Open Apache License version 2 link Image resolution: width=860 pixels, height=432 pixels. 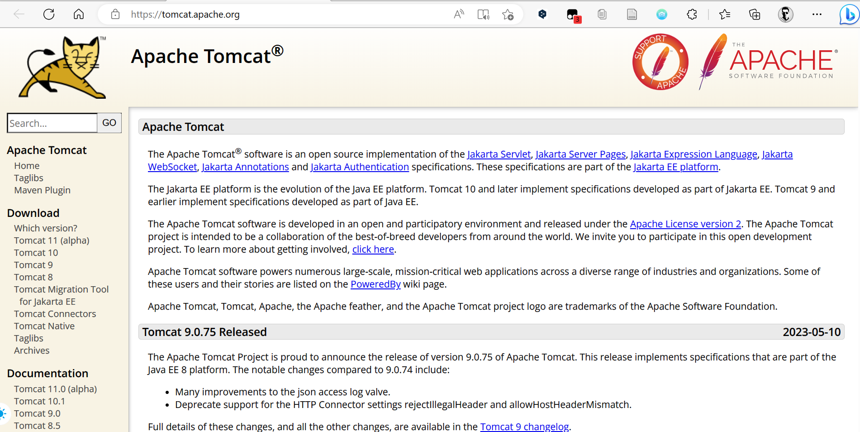685,224
